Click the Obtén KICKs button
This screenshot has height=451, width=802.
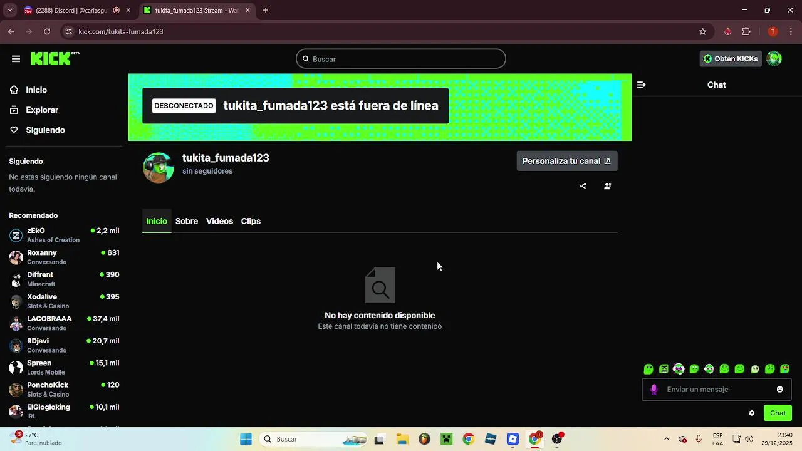[x=731, y=59]
